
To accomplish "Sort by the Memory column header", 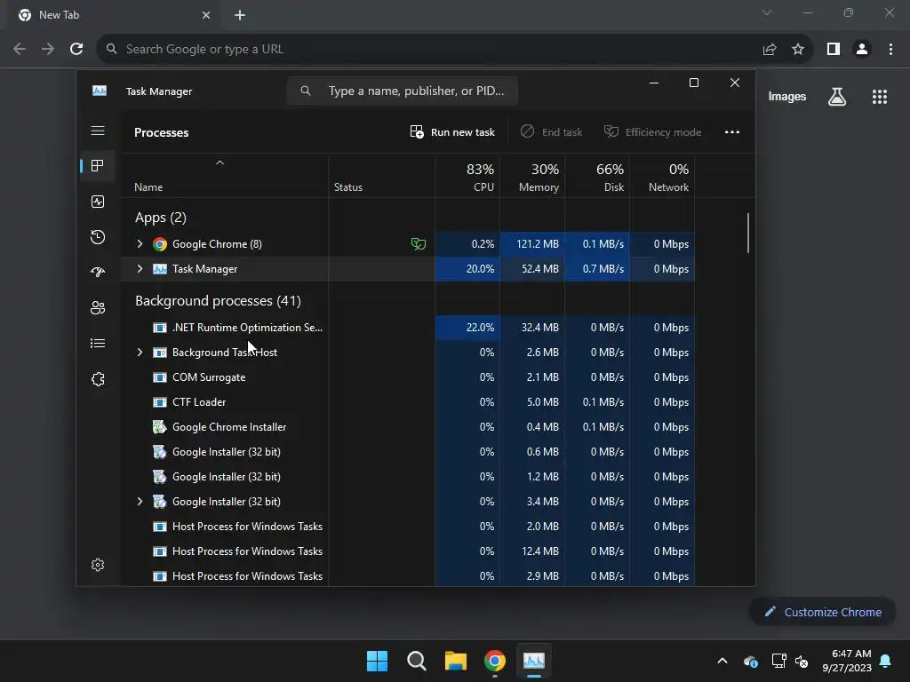I will pyautogui.click(x=532, y=178).
